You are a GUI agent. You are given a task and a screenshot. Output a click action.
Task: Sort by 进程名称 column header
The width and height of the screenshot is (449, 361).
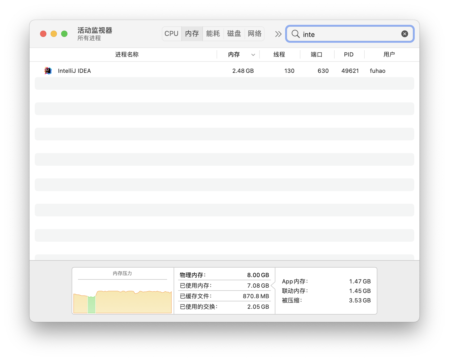click(127, 55)
